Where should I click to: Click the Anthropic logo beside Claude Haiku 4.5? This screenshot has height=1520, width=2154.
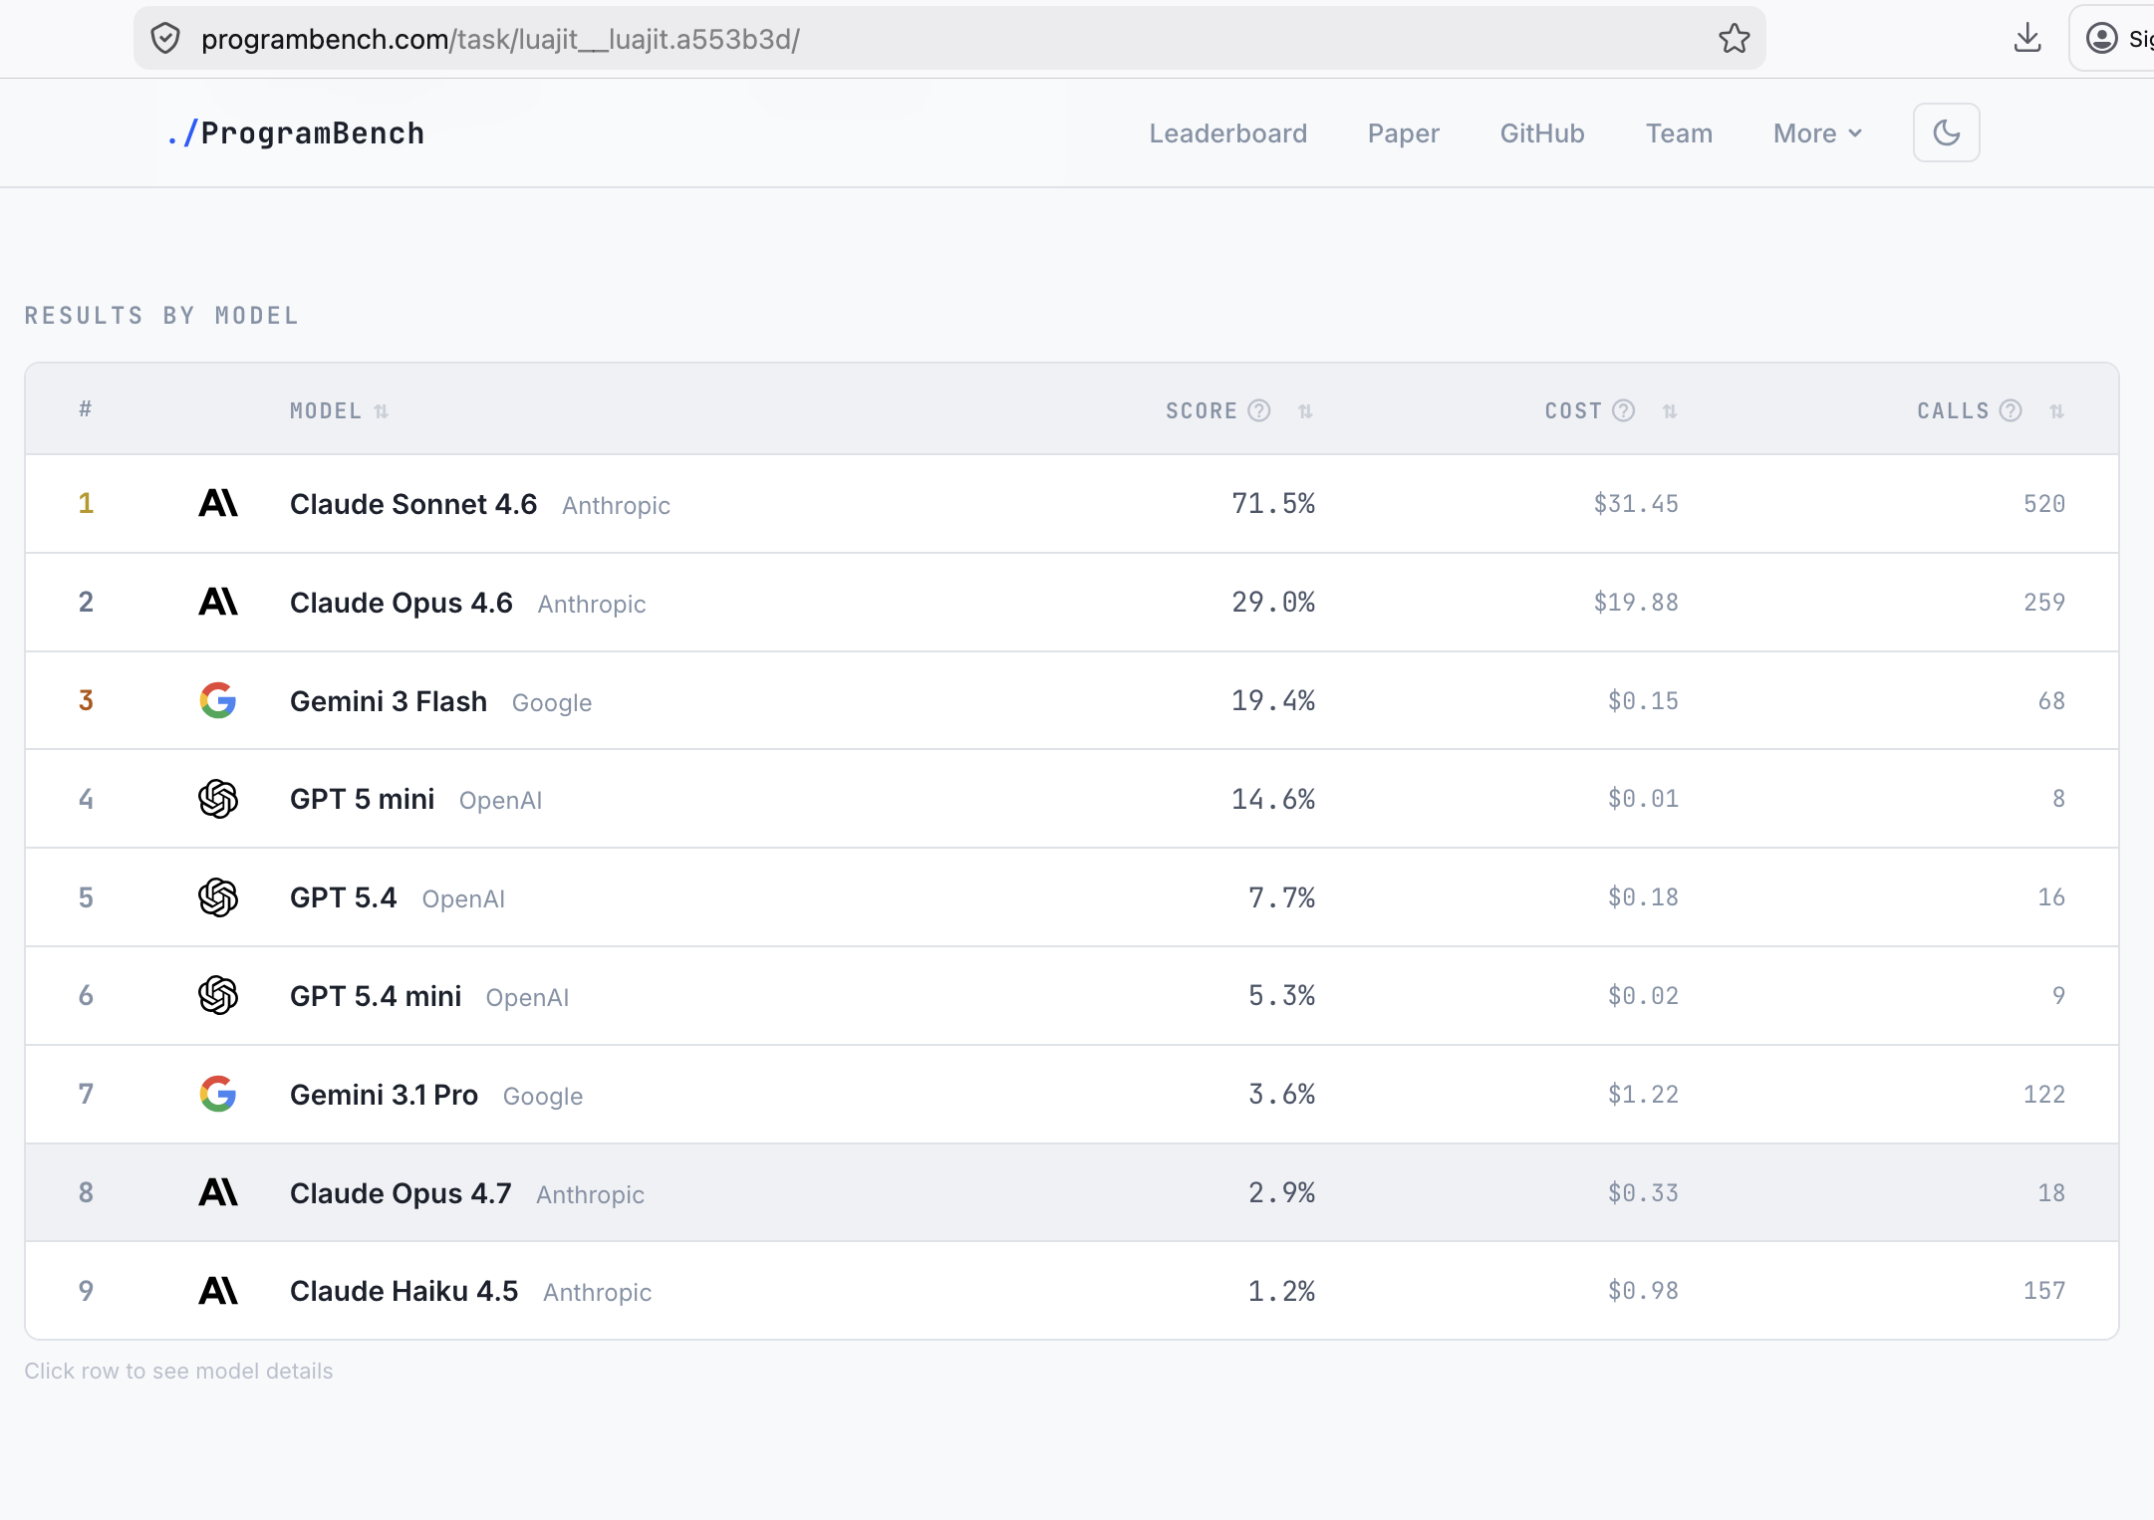pyautogui.click(x=218, y=1291)
